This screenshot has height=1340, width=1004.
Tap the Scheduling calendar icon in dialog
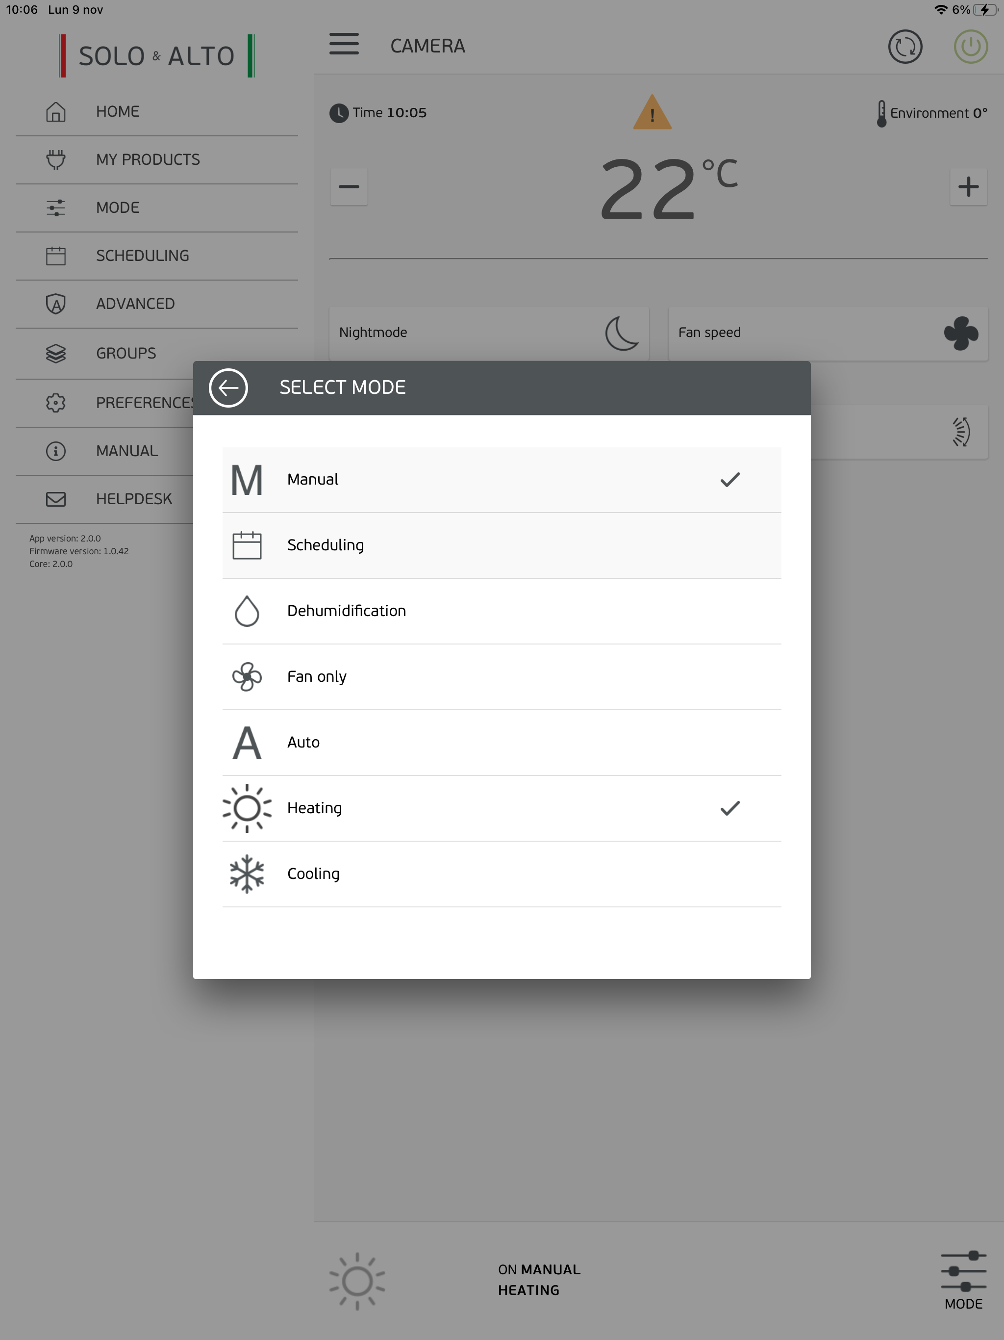coord(247,545)
